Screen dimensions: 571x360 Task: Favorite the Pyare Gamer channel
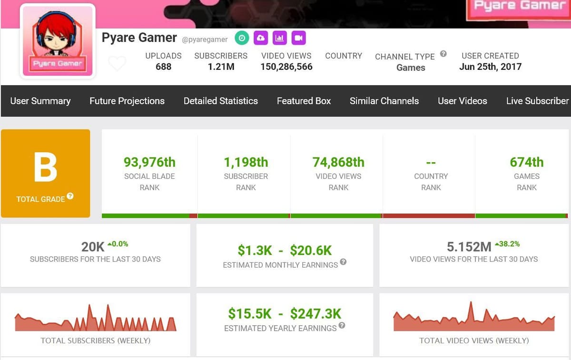click(117, 63)
